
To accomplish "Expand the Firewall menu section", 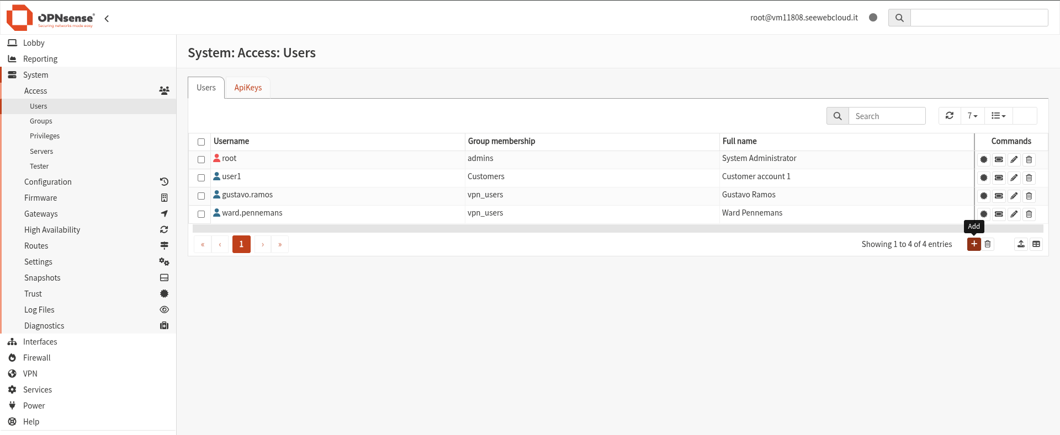I will point(88,358).
